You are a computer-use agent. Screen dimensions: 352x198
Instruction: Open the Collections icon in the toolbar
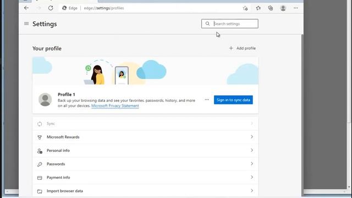coord(271,8)
